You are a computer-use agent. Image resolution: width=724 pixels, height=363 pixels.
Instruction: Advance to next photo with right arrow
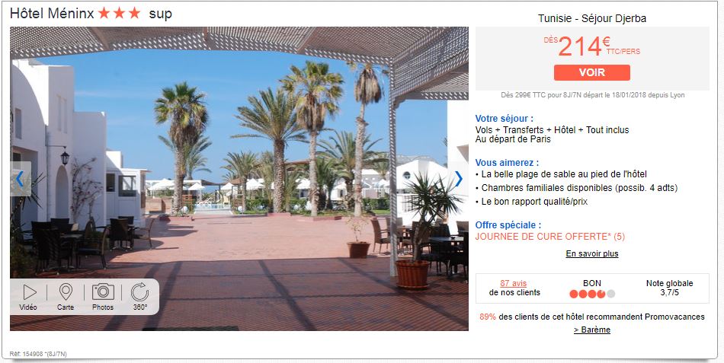click(x=458, y=179)
